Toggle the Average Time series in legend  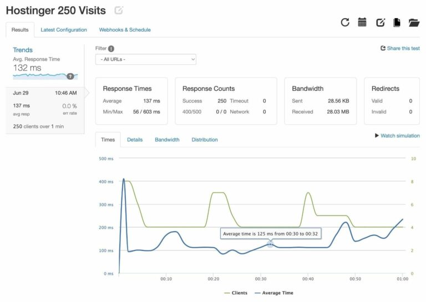tap(273, 293)
